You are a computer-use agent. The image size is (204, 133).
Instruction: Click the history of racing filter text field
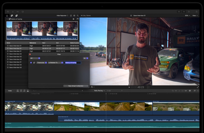pyautogui.click(x=73, y=63)
